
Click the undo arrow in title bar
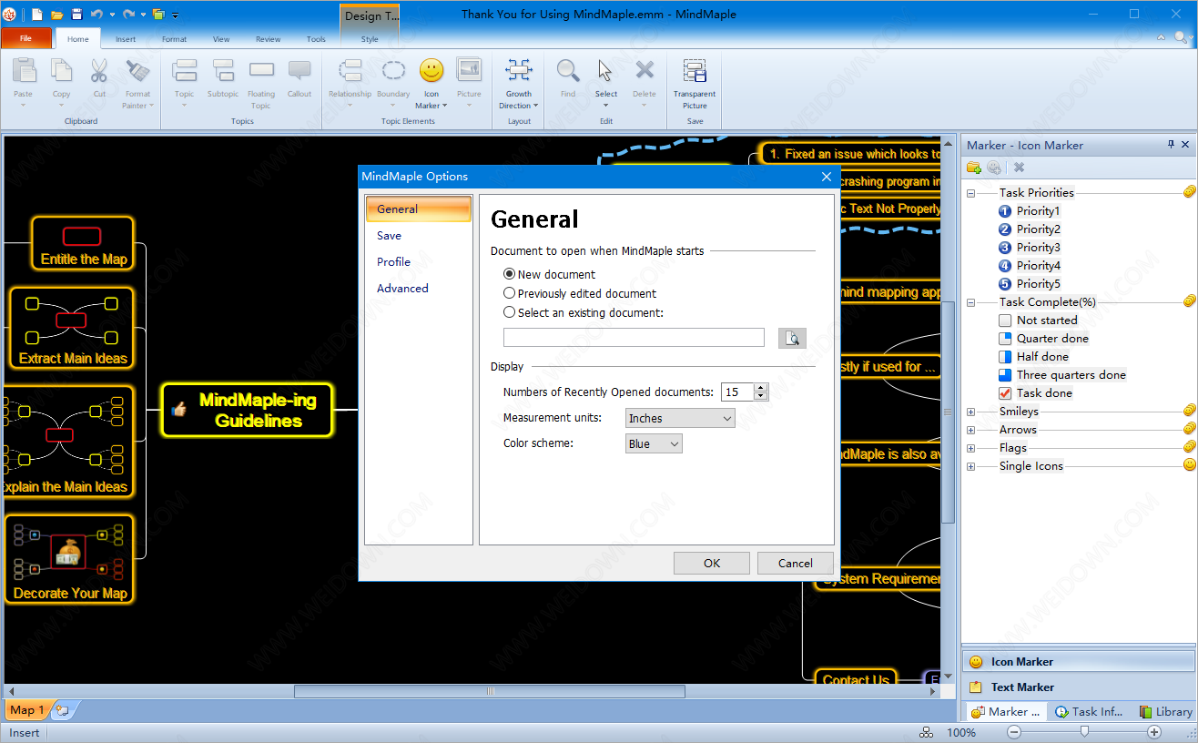click(x=96, y=15)
